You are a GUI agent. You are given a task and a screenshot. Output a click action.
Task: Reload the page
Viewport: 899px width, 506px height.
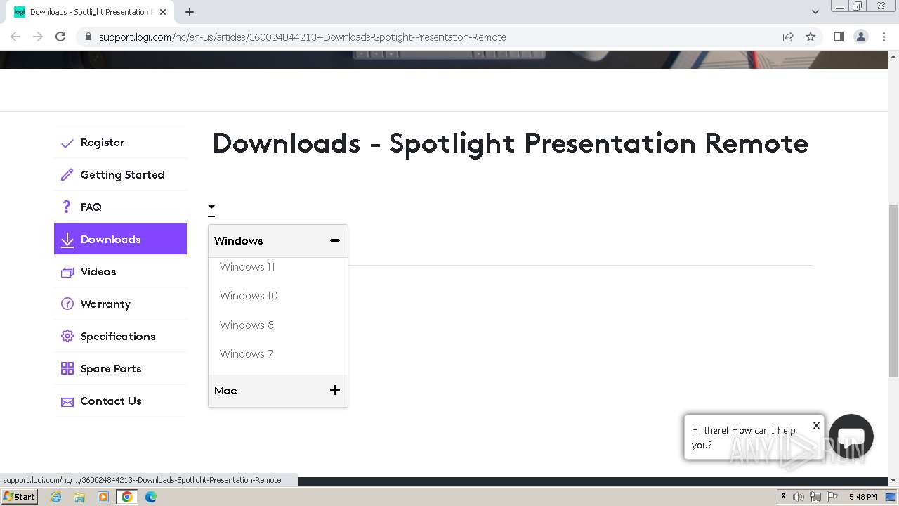click(x=60, y=37)
